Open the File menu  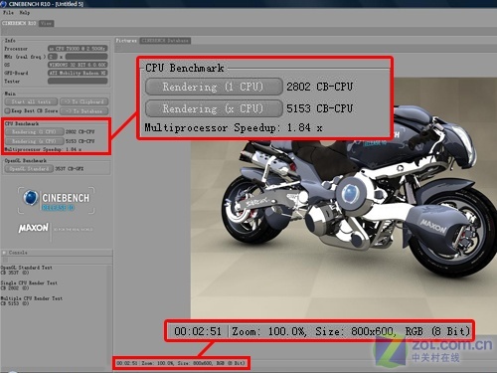(x=8, y=13)
